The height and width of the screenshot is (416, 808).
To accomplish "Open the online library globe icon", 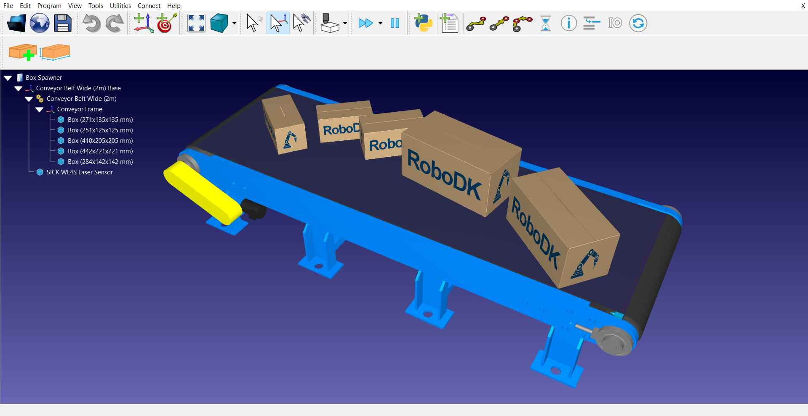I will click(40, 23).
